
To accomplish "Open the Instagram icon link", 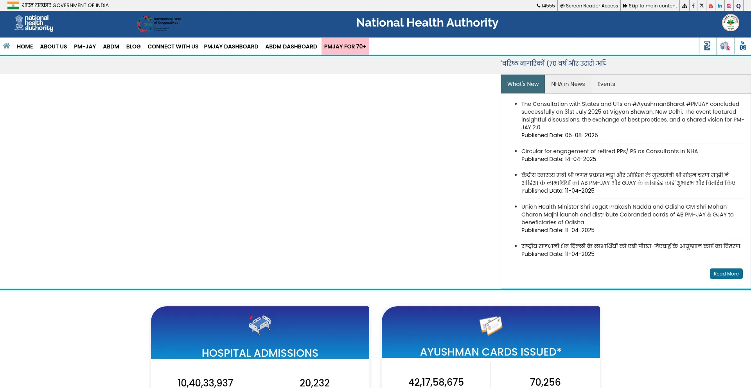I will pyautogui.click(x=729, y=6).
